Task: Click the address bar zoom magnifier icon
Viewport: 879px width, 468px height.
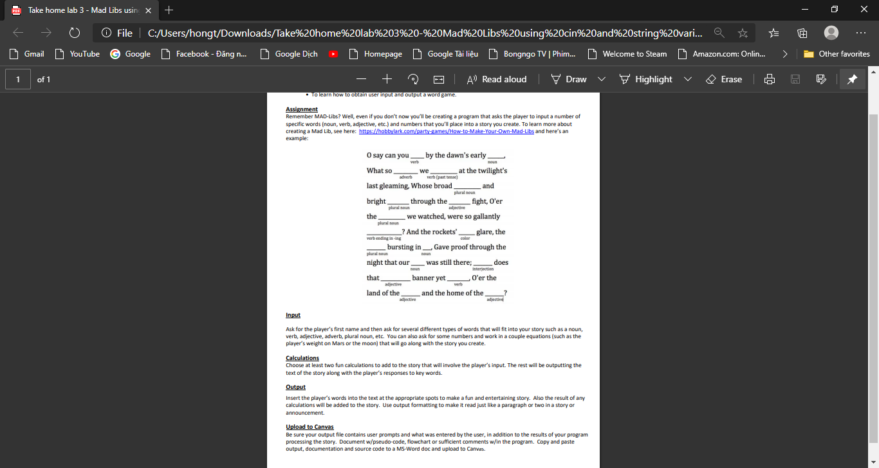Action: pos(719,33)
